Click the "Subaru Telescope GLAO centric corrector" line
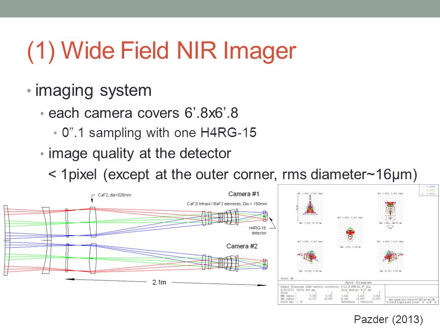 325,287
